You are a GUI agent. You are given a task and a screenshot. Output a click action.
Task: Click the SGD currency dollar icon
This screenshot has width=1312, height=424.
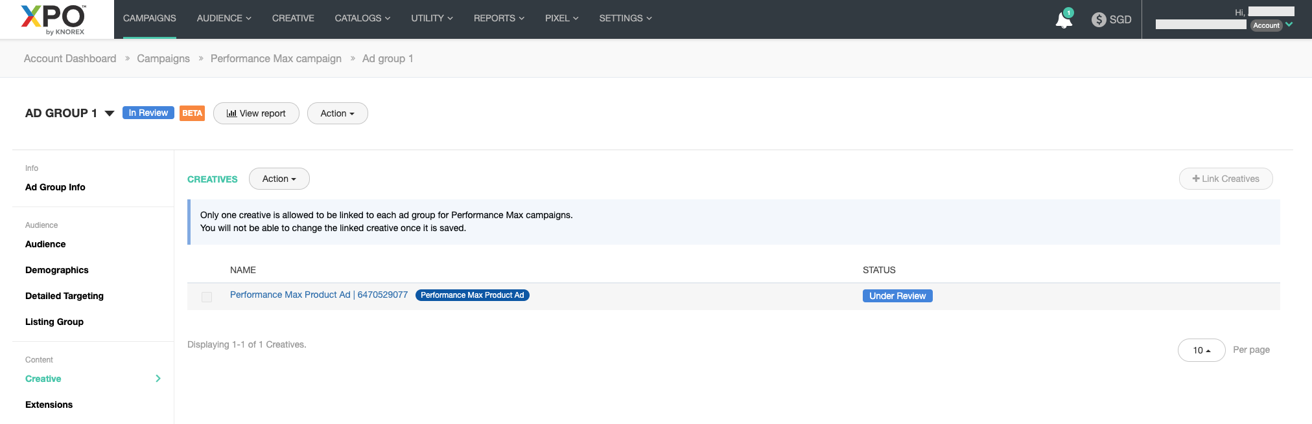1099,19
